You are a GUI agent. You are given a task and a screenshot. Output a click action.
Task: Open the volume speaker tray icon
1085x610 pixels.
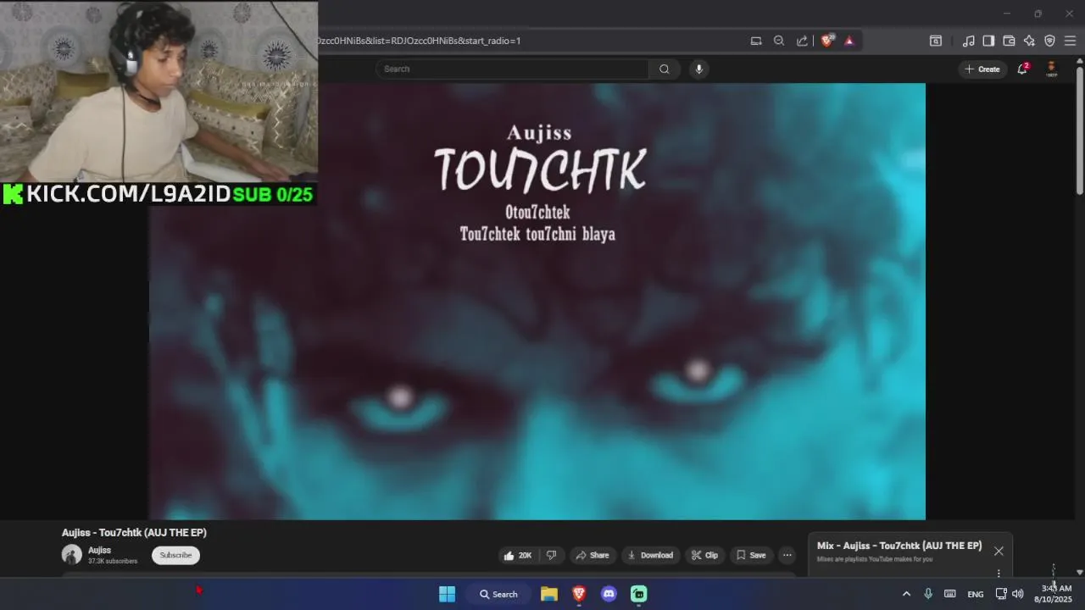click(1017, 594)
